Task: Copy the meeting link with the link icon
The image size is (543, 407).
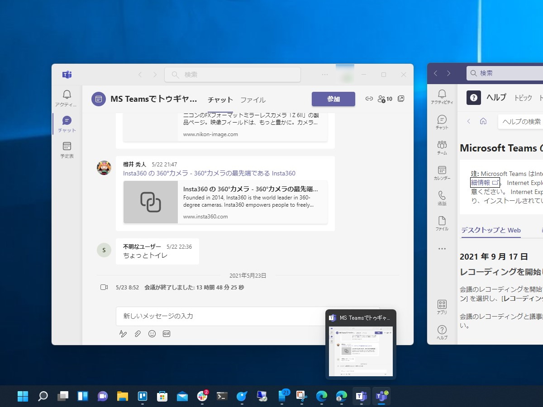Action: (369, 99)
